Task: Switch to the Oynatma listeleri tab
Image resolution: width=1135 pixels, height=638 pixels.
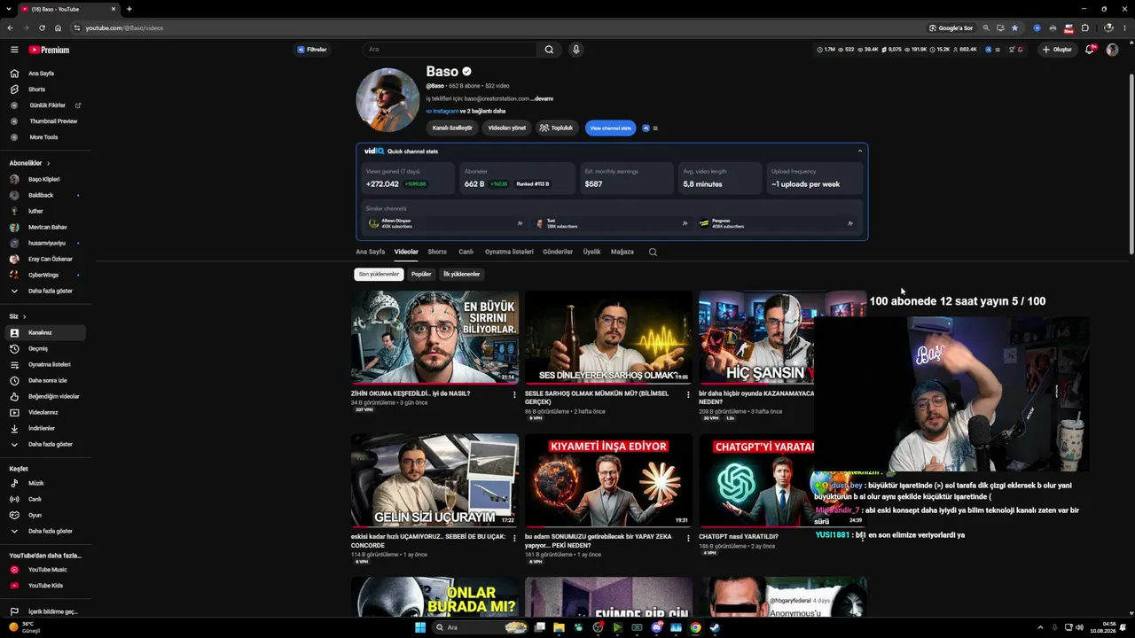Action: point(509,252)
